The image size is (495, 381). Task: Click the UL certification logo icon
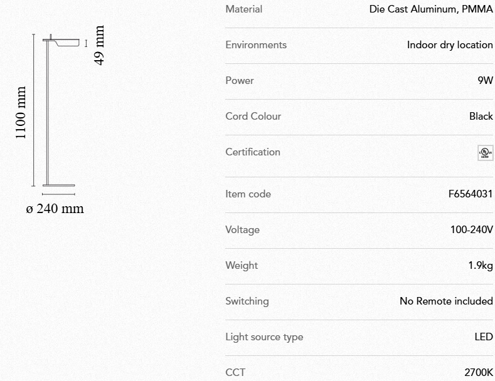(x=485, y=152)
